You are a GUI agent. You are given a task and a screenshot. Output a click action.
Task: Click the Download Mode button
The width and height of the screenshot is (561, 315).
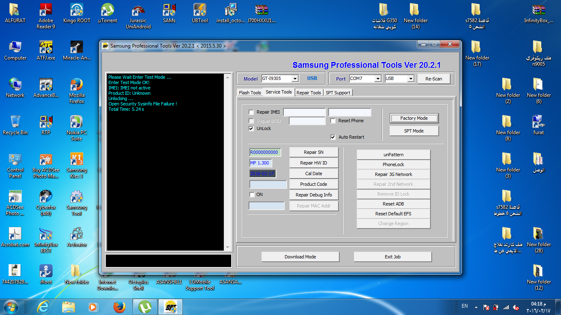(300, 257)
